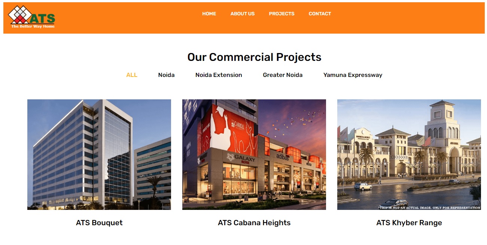Click the Our Commercial Projects heading
Viewport: 487px width, 245px height.
click(x=254, y=57)
